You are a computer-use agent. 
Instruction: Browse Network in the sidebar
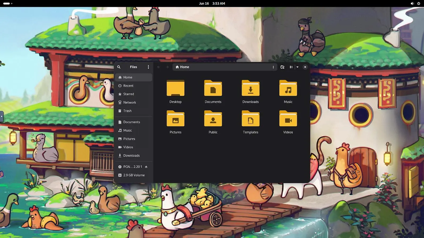pos(134,103)
